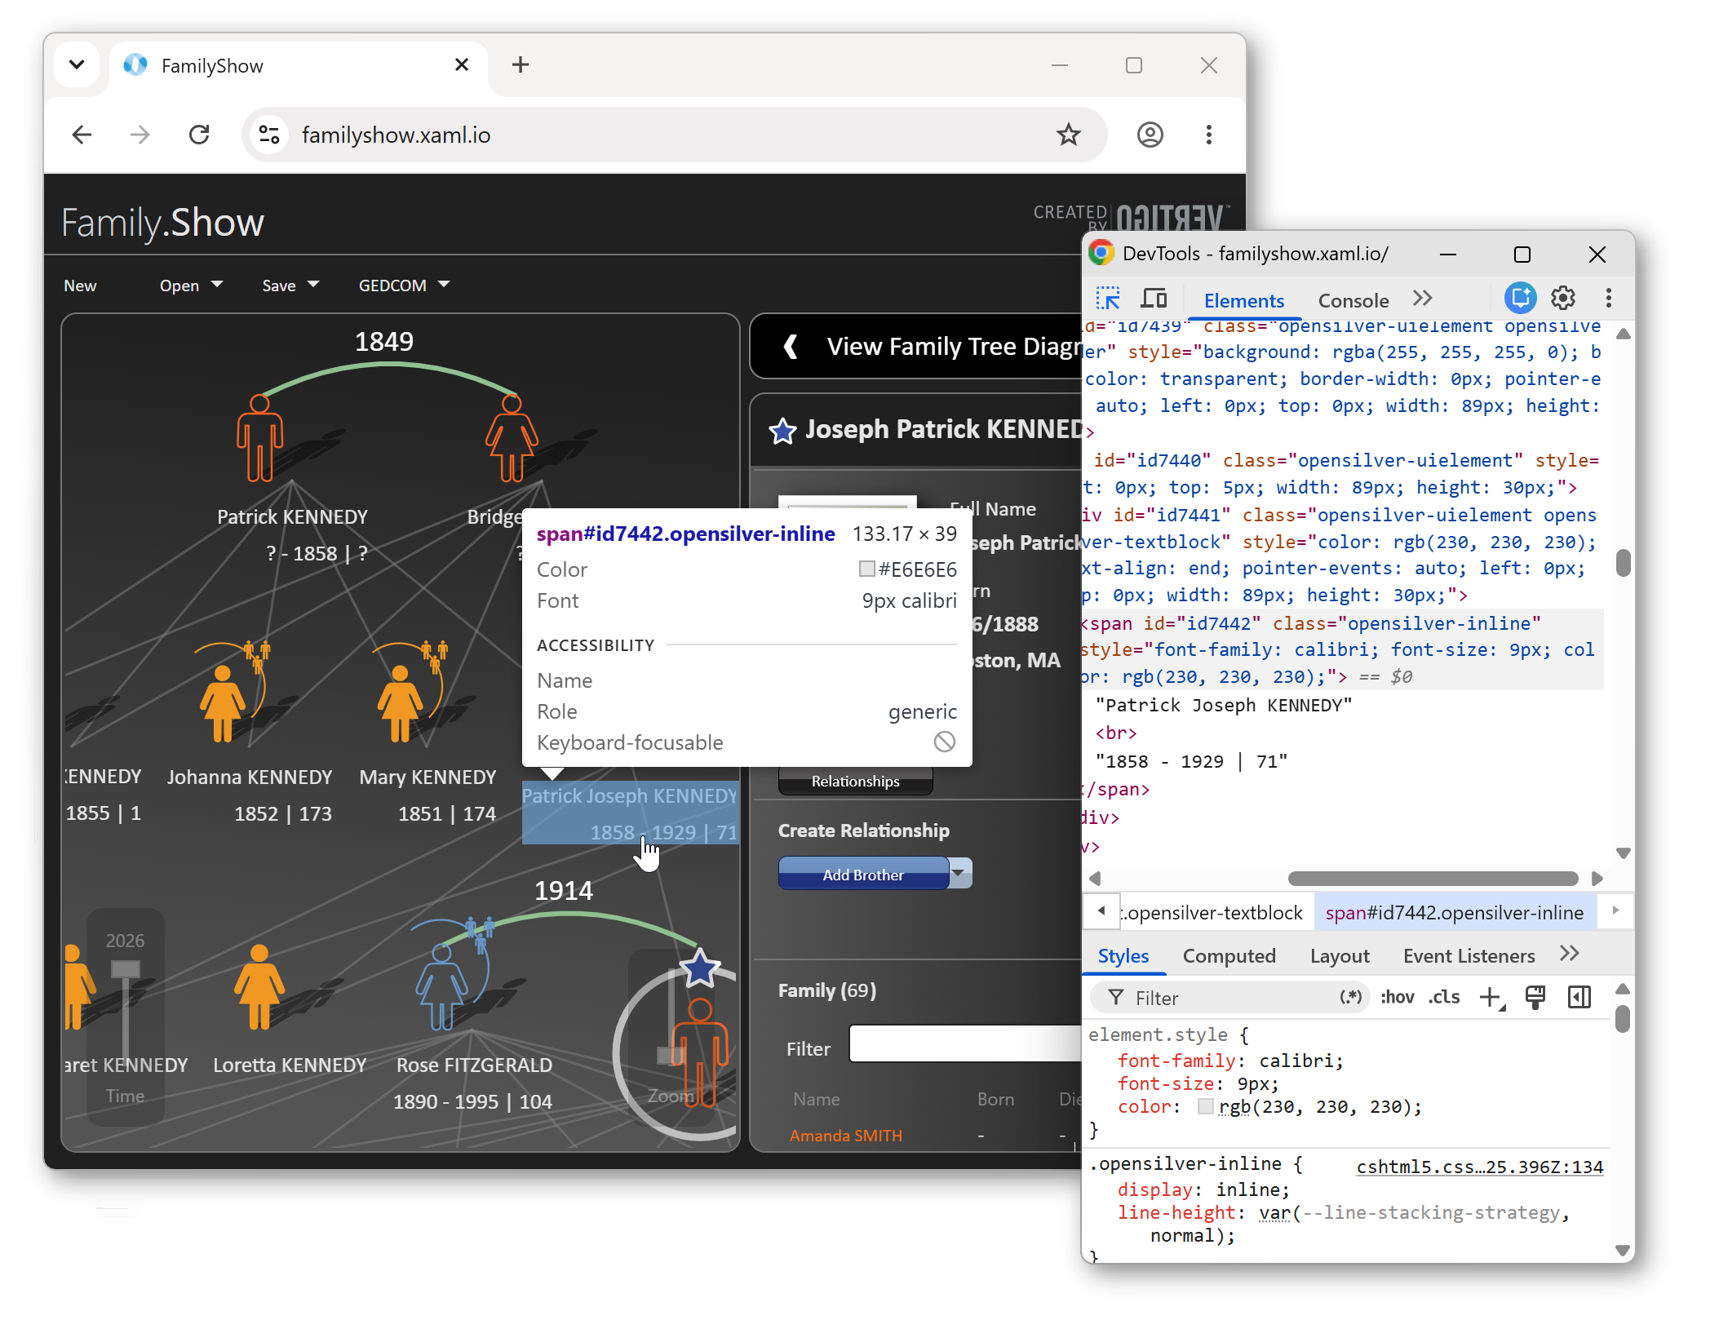Open the DevTools settings gear
This screenshot has height=1320, width=1719.
point(1562,298)
